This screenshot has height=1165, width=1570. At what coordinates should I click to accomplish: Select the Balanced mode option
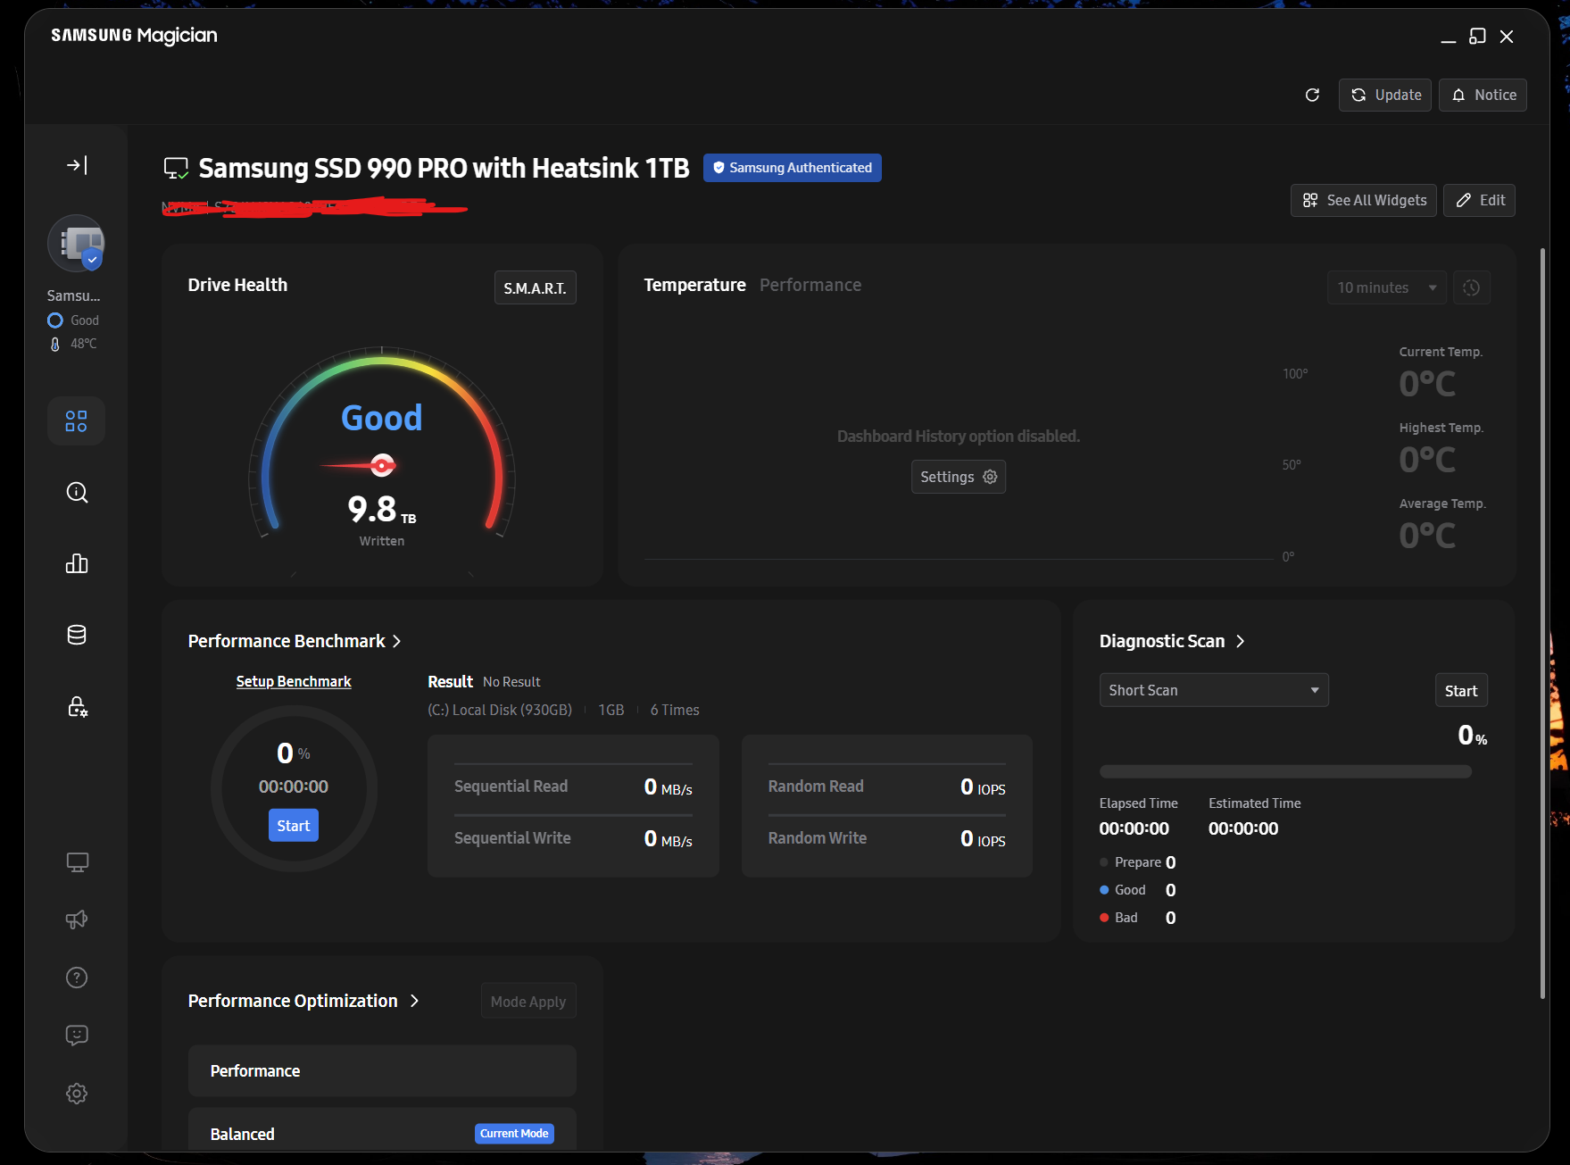click(x=382, y=1130)
